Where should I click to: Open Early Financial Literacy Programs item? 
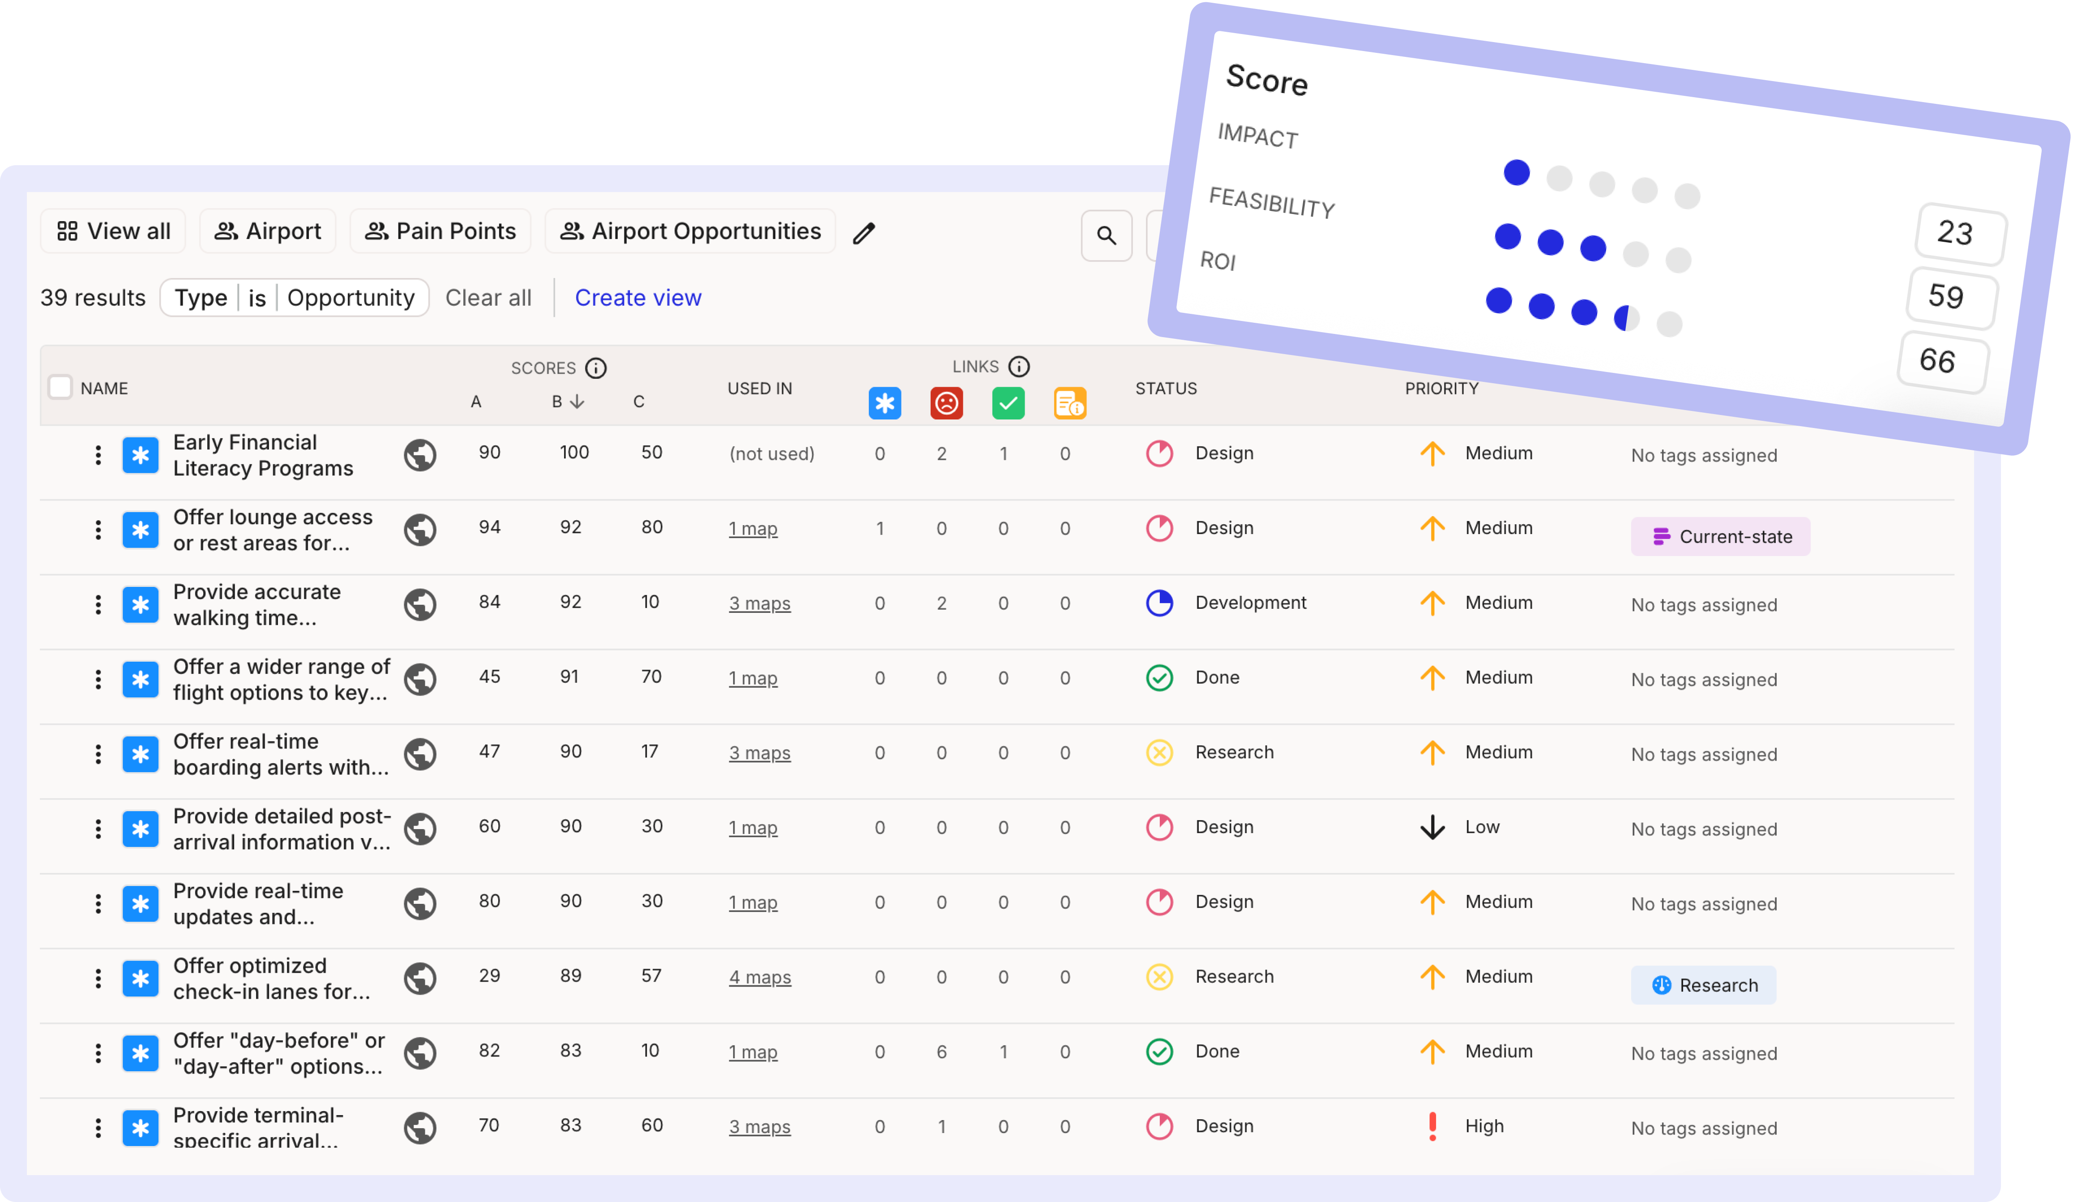pos(262,455)
